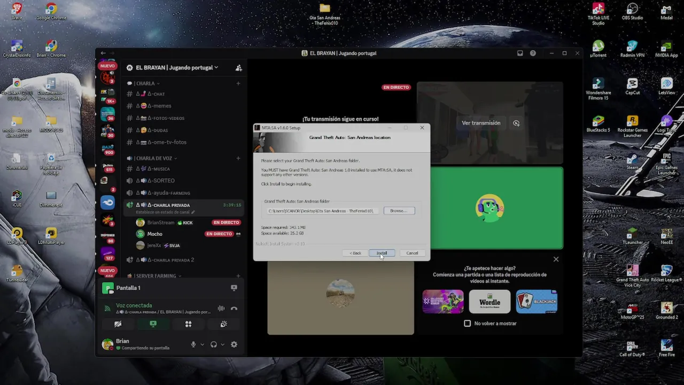Stop streaming Pantalla 1

point(234,288)
